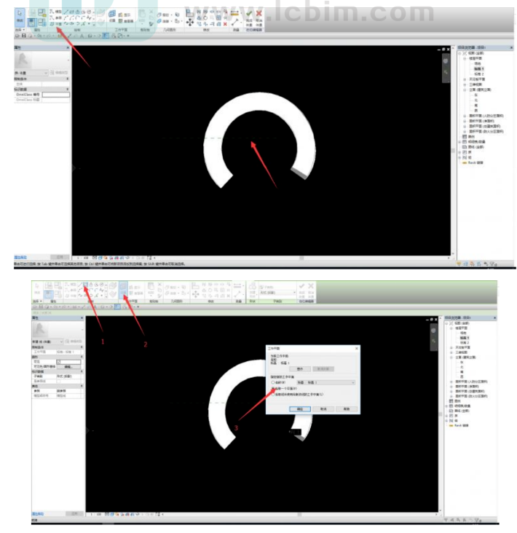Open type selector dropdown in top Properties panel
Image resolution: width=517 pixels, height=533 pixels.
(x=31, y=73)
